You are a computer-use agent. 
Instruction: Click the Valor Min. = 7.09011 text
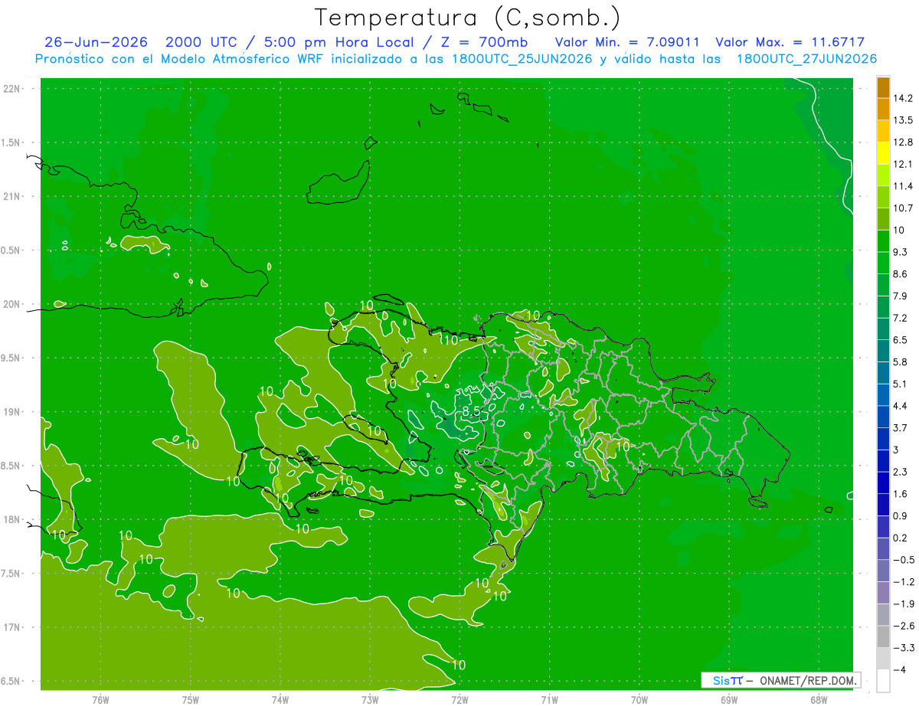coord(627,42)
